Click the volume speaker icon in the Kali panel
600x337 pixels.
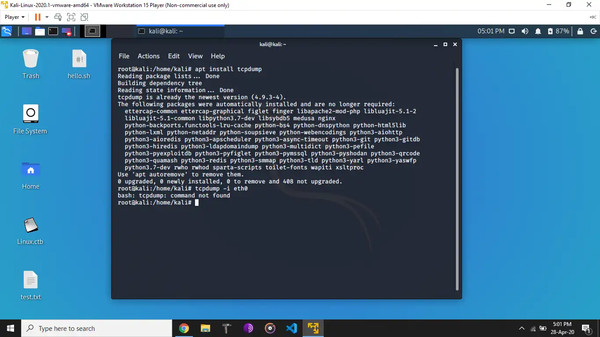pyautogui.click(x=524, y=31)
